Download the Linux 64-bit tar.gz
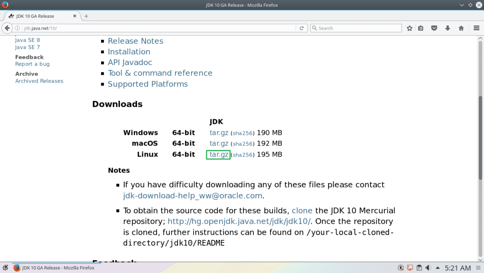Screen dimensions: 484x273 219,155
